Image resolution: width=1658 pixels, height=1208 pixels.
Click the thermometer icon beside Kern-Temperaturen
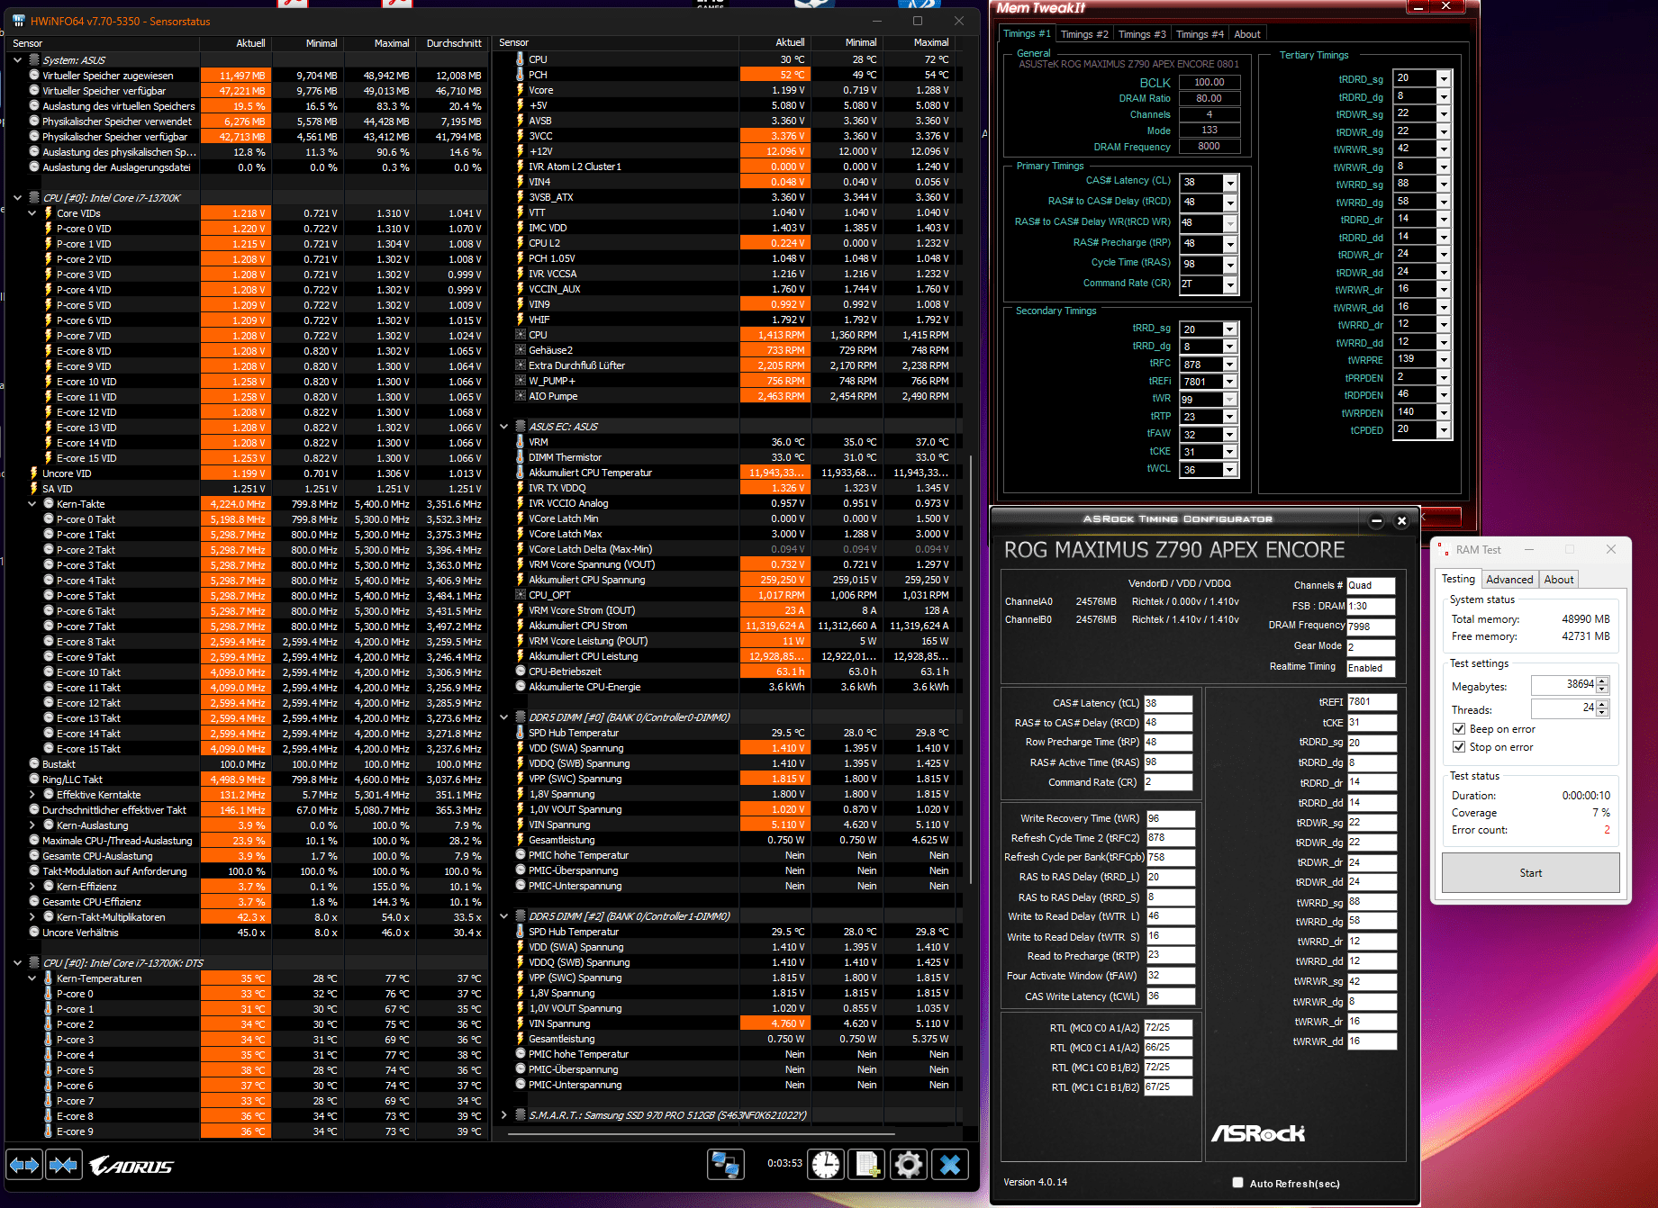(48, 978)
